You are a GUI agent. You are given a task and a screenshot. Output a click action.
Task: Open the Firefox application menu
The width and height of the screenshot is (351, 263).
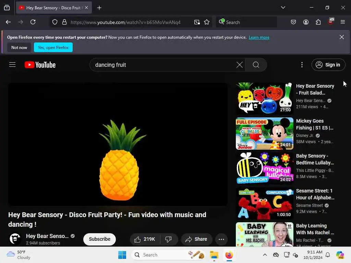343,22
